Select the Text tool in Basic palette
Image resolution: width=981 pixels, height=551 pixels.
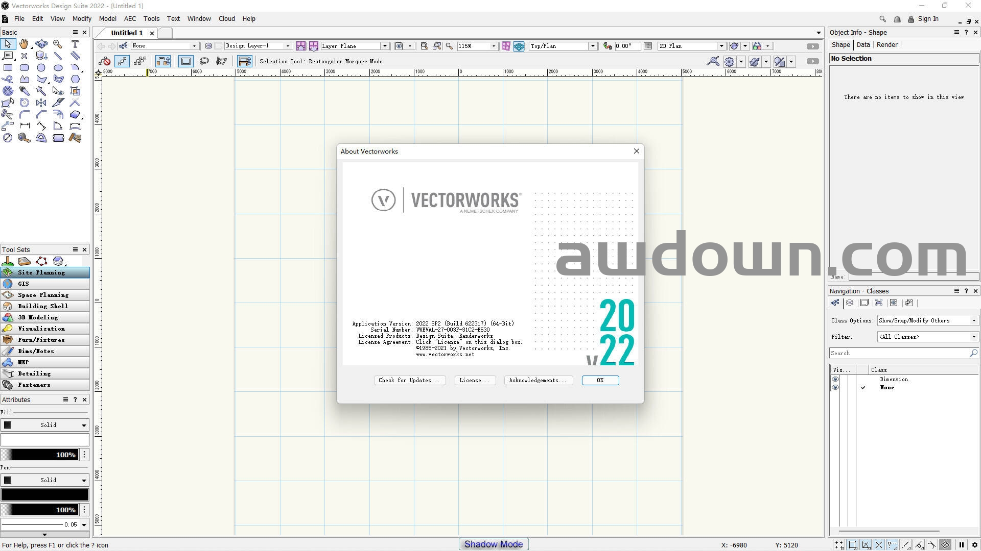pyautogui.click(x=75, y=44)
